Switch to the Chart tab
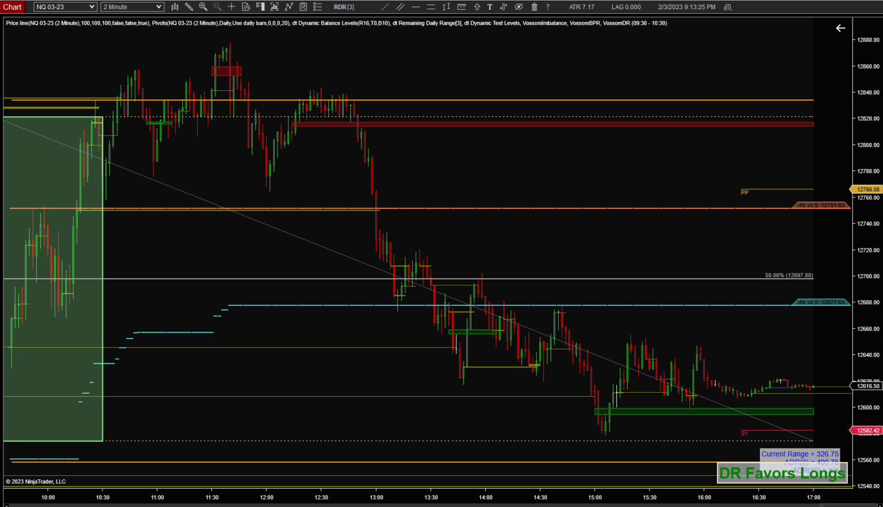Image resolution: width=883 pixels, height=507 pixels. pyautogui.click(x=12, y=7)
